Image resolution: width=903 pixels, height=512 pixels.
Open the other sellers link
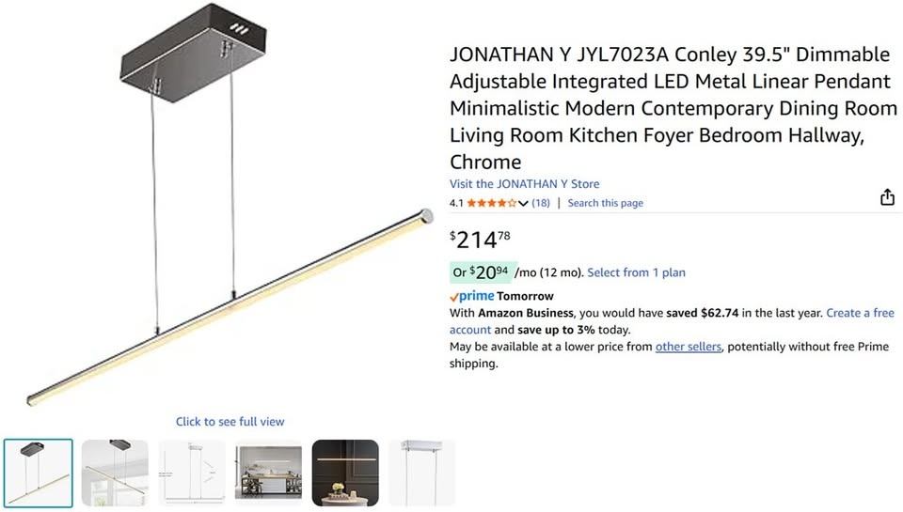click(x=689, y=347)
